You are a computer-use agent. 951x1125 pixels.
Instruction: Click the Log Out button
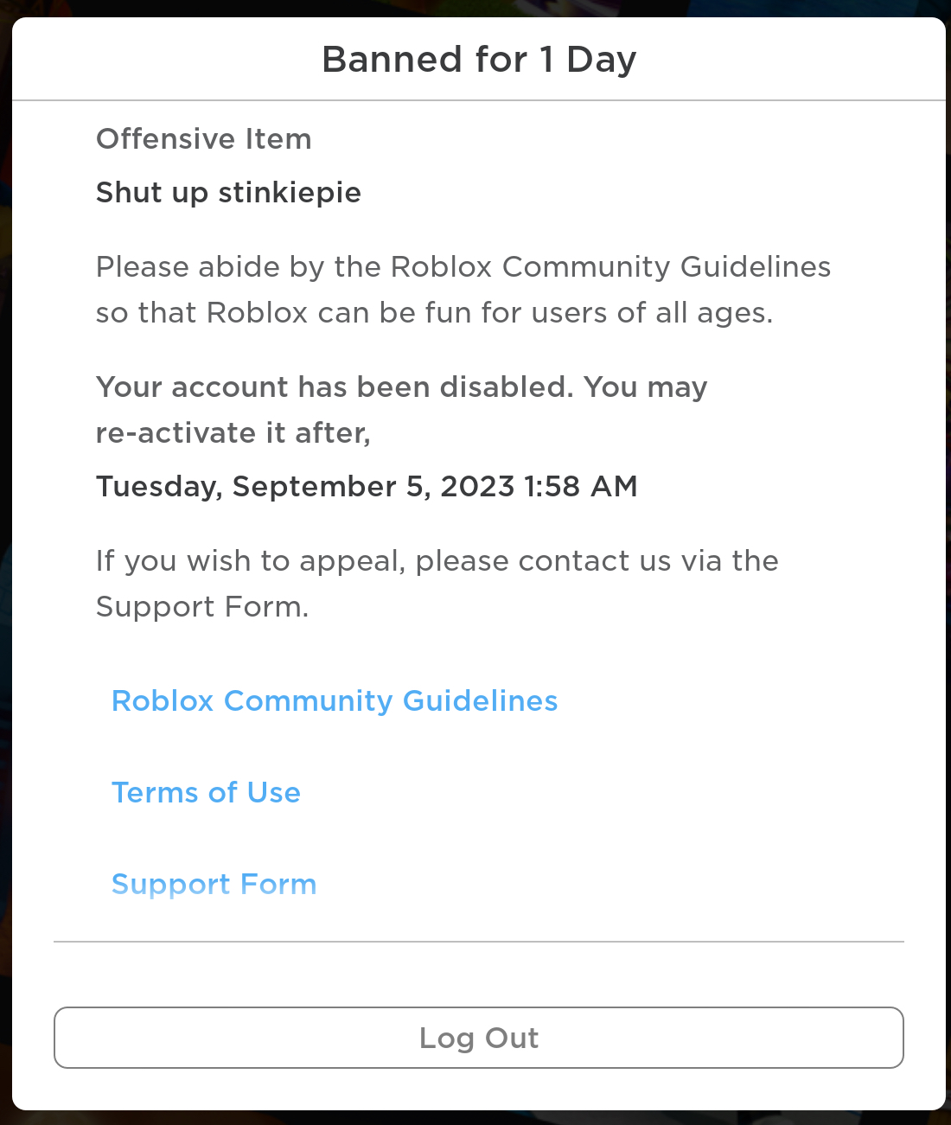click(x=479, y=1038)
